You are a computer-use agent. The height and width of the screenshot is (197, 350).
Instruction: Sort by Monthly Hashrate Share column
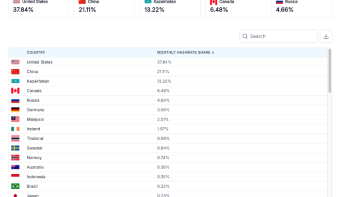coord(183,52)
